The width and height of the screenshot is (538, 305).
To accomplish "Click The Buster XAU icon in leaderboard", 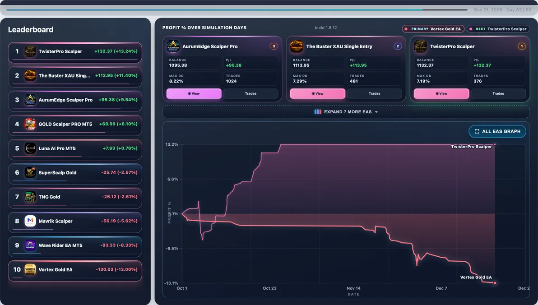I will (x=30, y=75).
